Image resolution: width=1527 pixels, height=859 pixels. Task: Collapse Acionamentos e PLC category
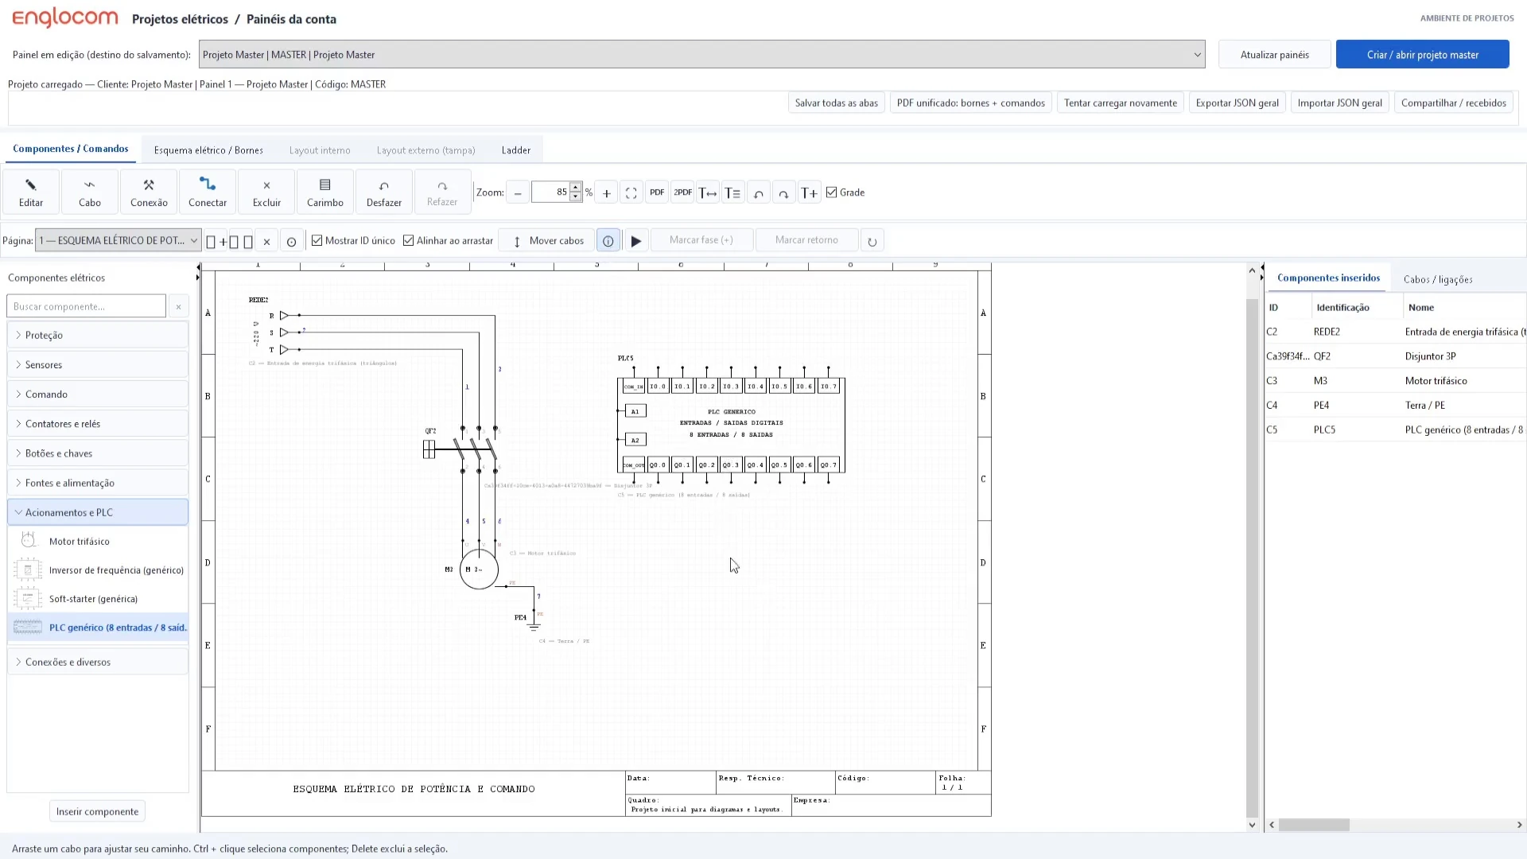(98, 512)
